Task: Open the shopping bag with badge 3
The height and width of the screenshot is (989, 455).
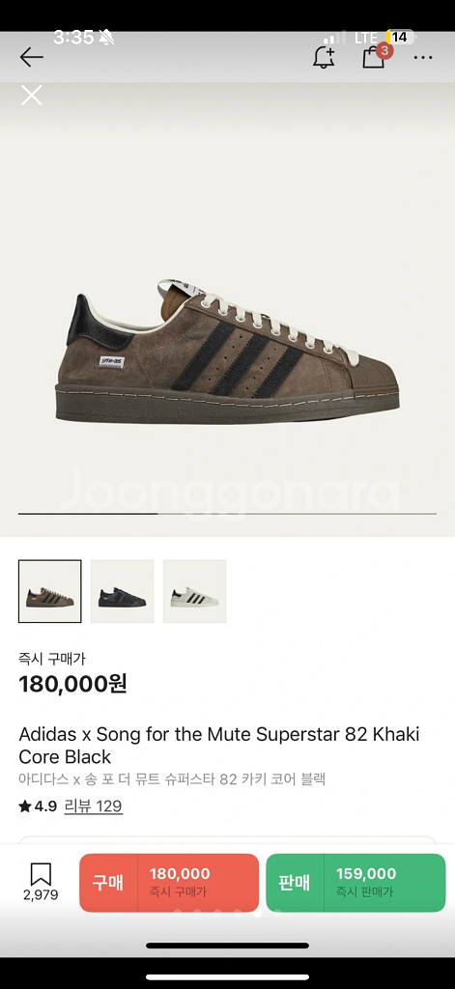Action: [376, 55]
